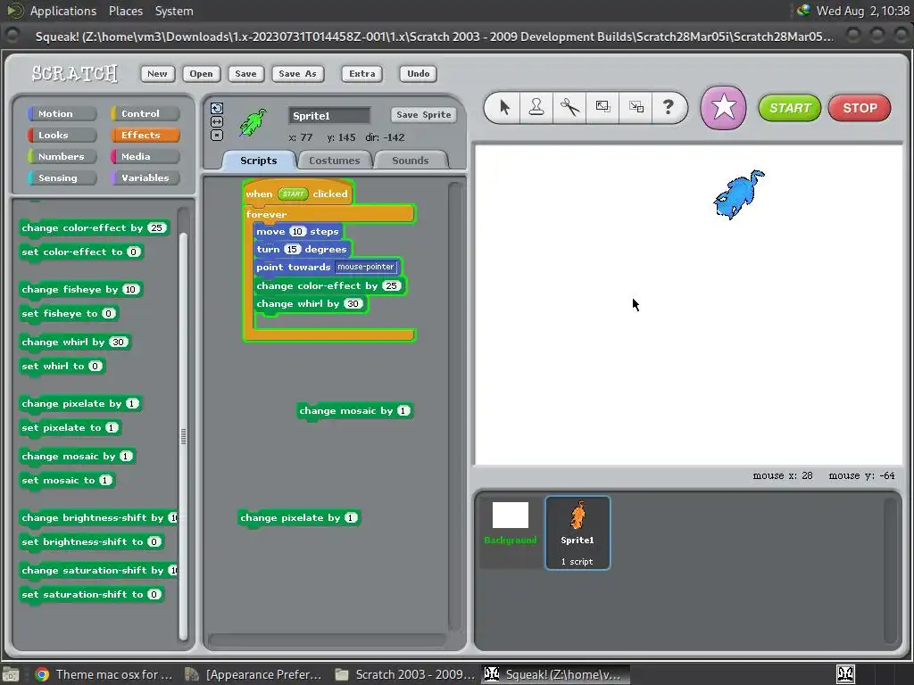
Task: Set rotation style to left-right flip
Action: coord(217,121)
